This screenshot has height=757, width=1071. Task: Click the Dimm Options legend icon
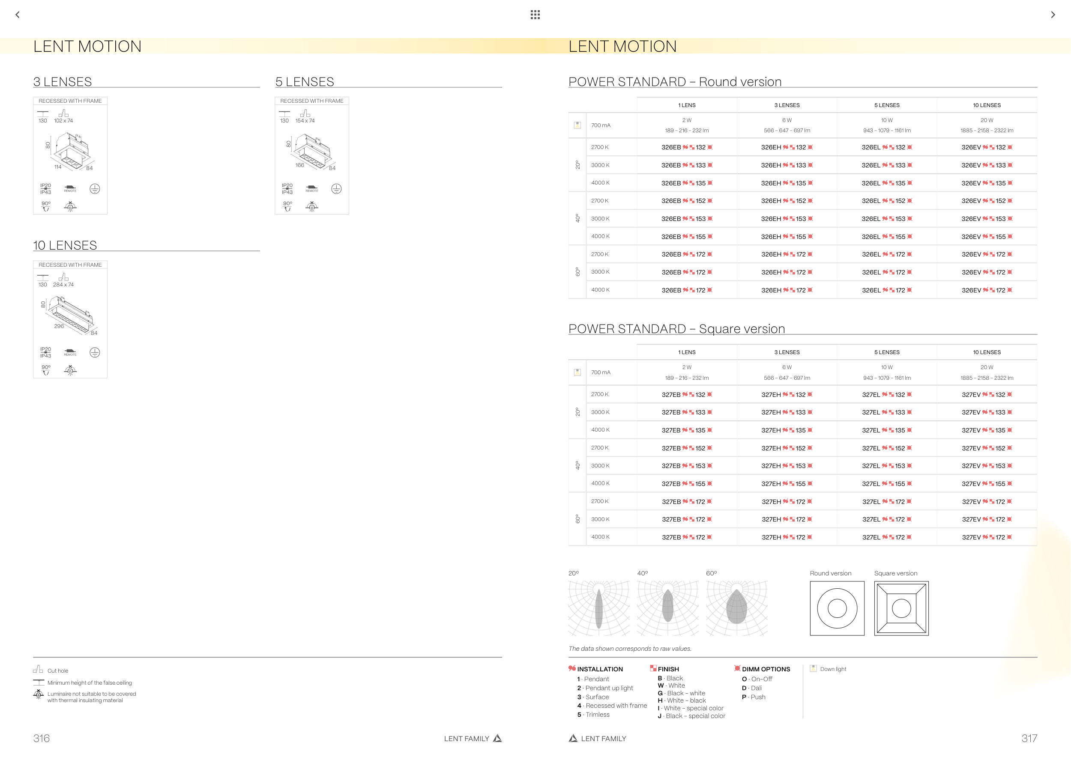[737, 668]
